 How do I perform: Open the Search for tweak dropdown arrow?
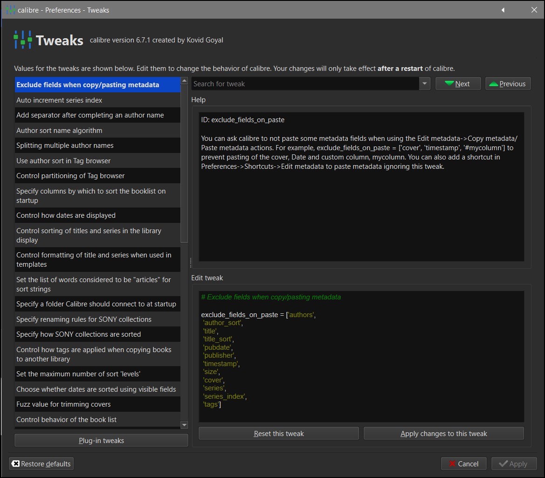pyautogui.click(x=424, y=83)
